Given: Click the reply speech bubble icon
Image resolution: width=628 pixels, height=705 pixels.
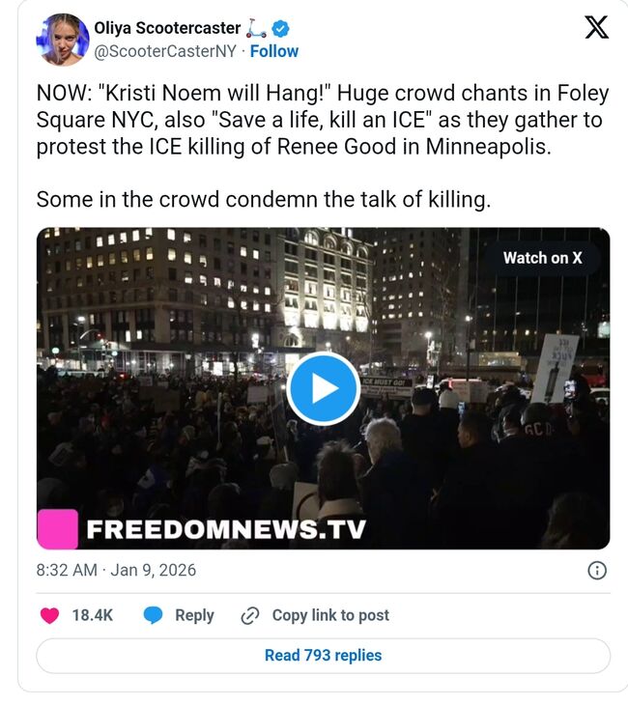Looking at the screenshot, I should pos(153,615).
